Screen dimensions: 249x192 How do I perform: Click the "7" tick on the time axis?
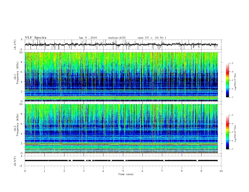(x=162, y=171)
